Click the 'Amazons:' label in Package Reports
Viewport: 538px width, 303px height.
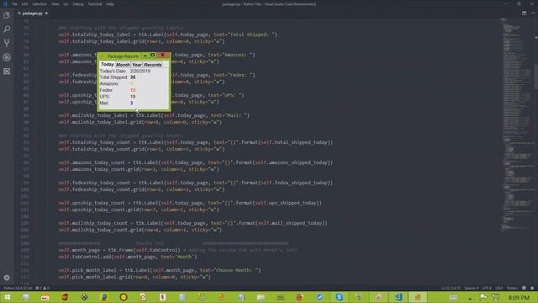[x=109, y=84]
